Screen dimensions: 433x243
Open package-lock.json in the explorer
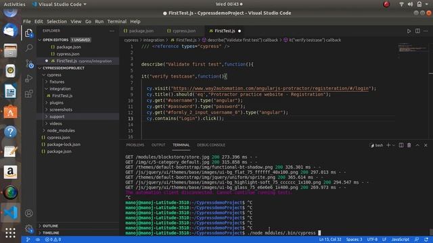coord(64,144)
